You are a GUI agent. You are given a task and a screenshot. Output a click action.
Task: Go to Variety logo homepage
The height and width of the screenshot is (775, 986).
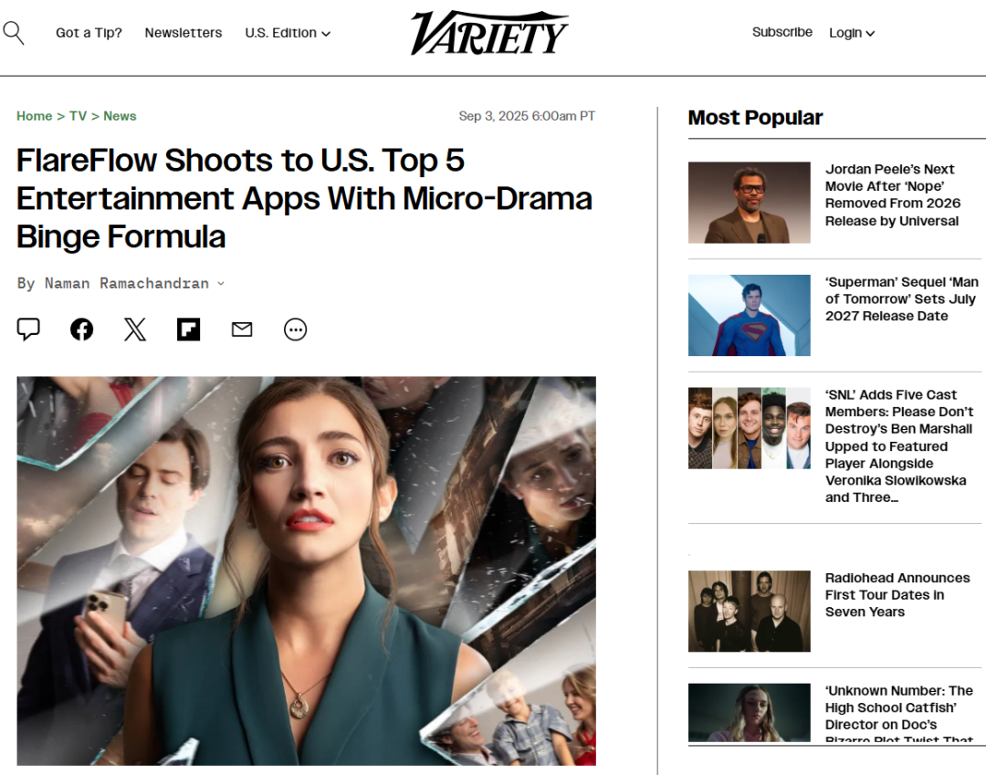(489, 33)
